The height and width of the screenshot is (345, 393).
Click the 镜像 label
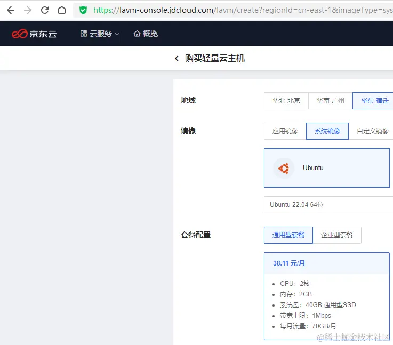(x=188, y=131)
